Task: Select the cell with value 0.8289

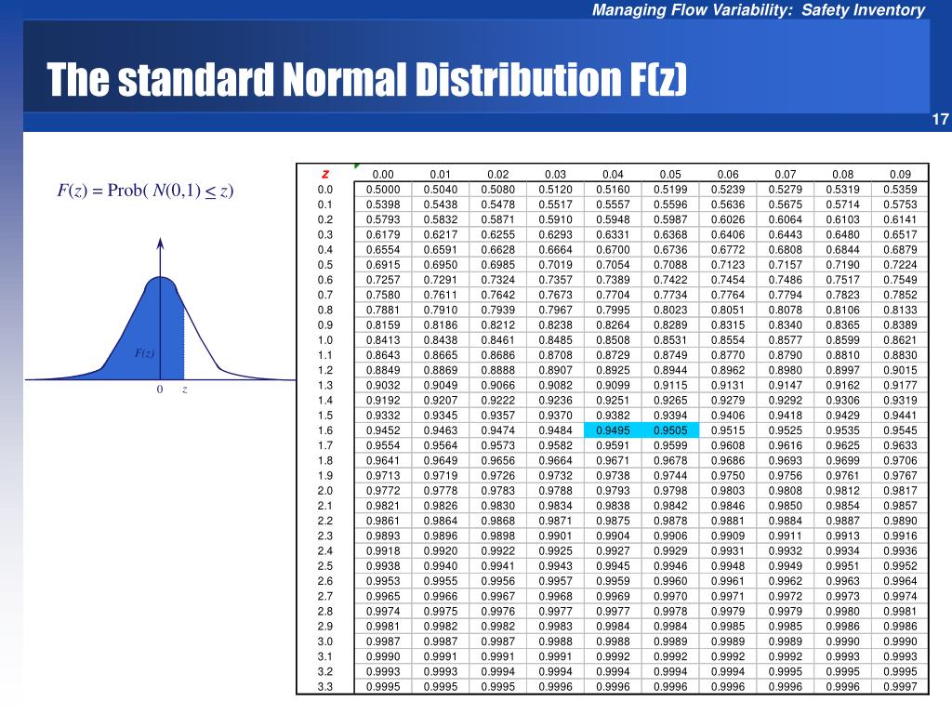Action: [x=670, y=324]
